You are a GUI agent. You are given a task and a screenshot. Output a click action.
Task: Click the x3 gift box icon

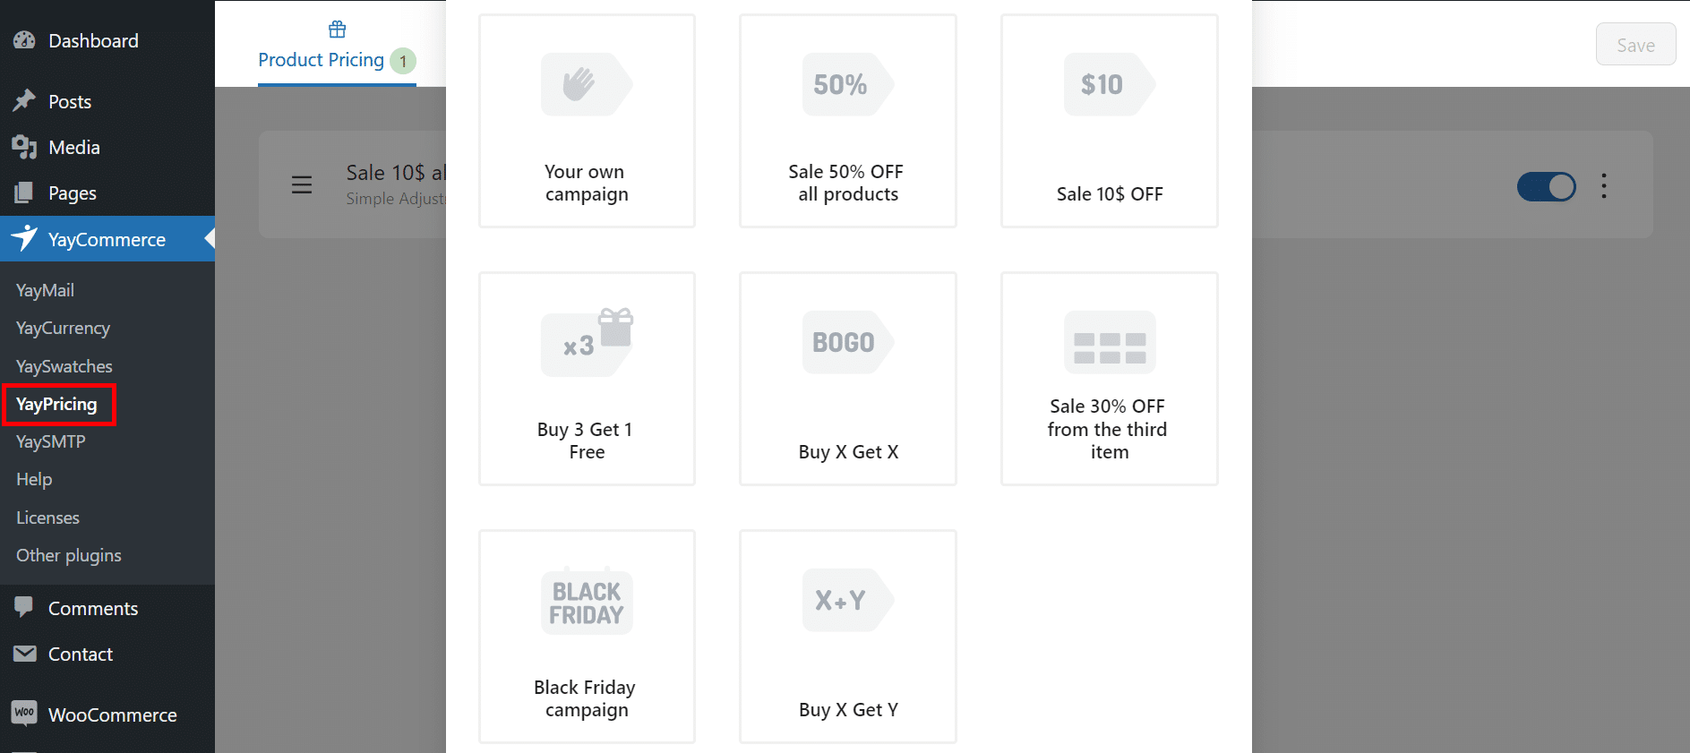click(587, 341)
